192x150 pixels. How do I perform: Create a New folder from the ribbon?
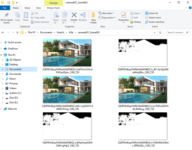pos(94,18)
